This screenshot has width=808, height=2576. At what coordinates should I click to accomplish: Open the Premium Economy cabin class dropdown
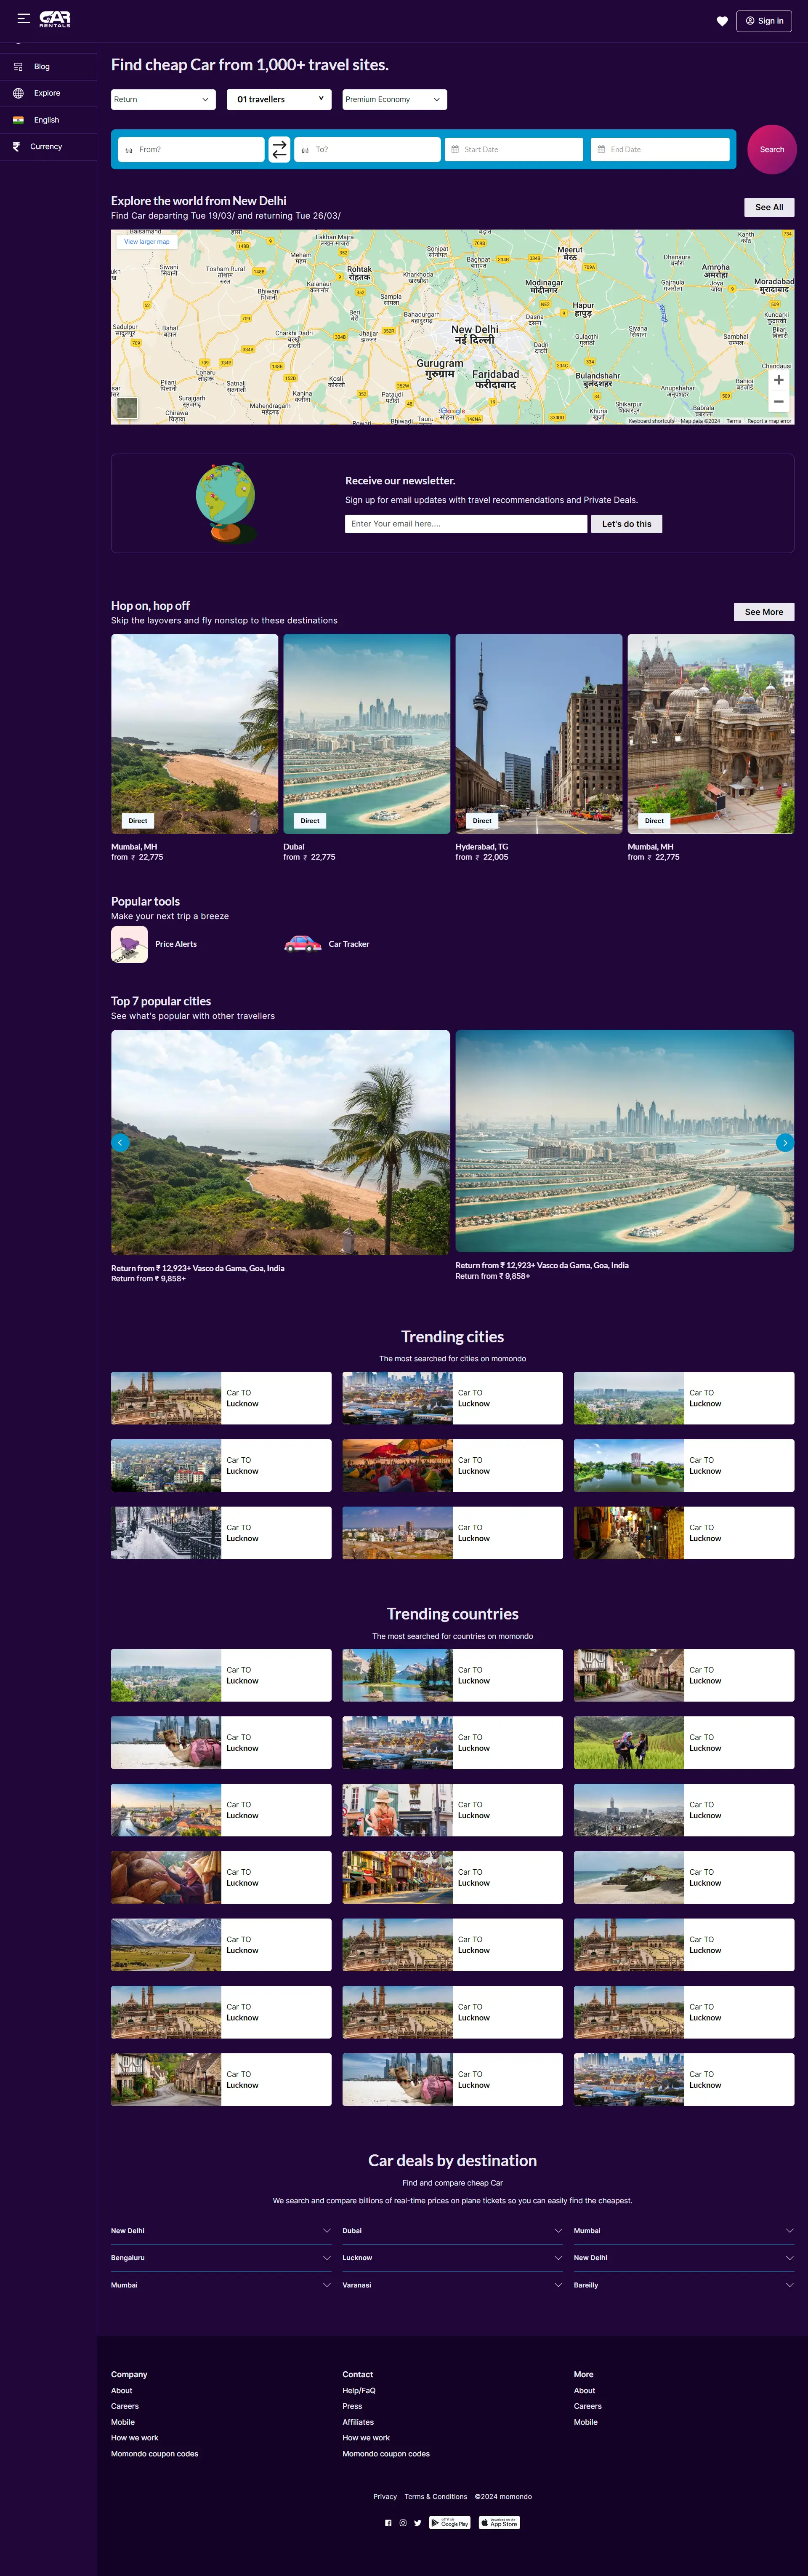(393, 99)
